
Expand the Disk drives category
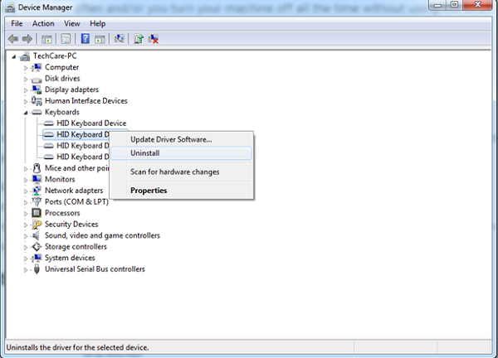(26, 79)
